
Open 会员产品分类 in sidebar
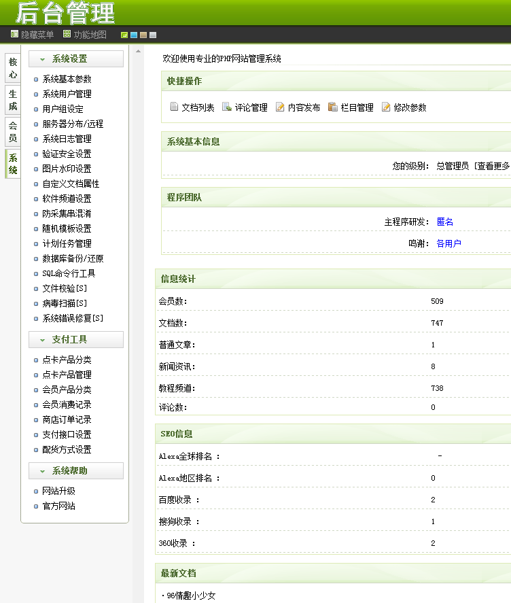coord(67,390)
